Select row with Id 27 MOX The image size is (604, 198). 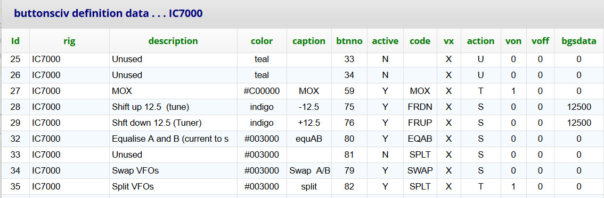coord(302,91)
